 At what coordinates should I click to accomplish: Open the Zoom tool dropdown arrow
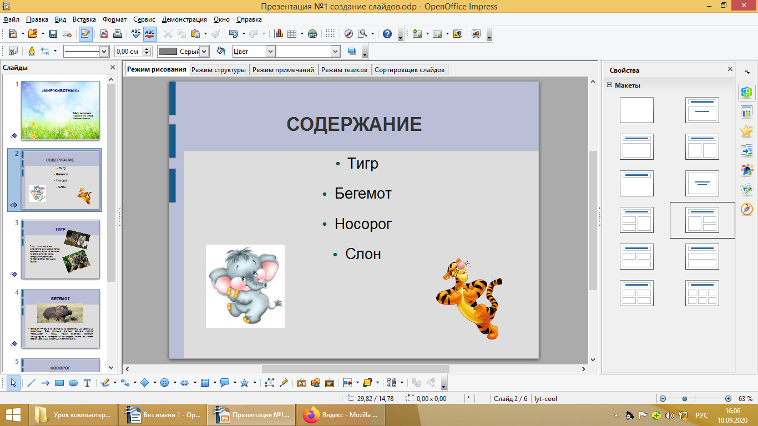(372, 34)
